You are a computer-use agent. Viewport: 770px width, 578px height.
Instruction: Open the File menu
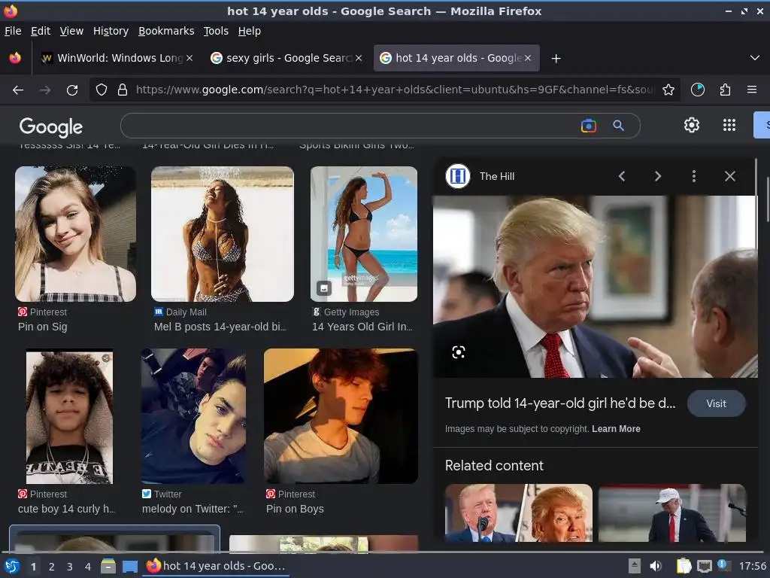click(13, 31)
